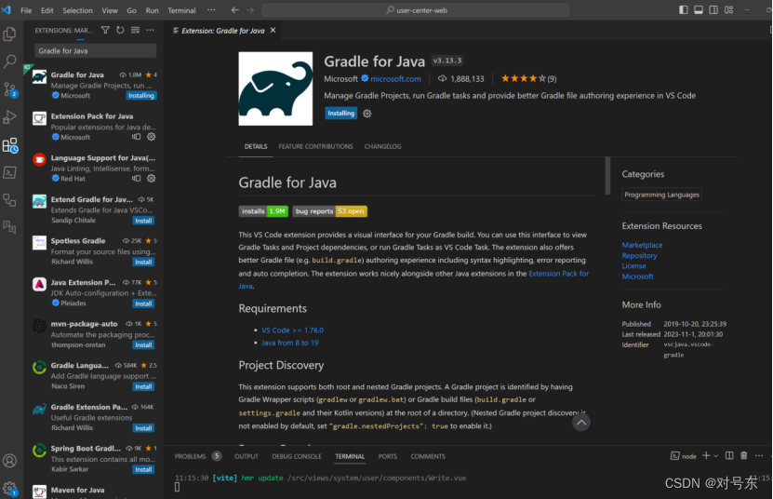The image size is (773, 499).
Task: Open the Marketplace resource link
Action: [x=642, y=245]
